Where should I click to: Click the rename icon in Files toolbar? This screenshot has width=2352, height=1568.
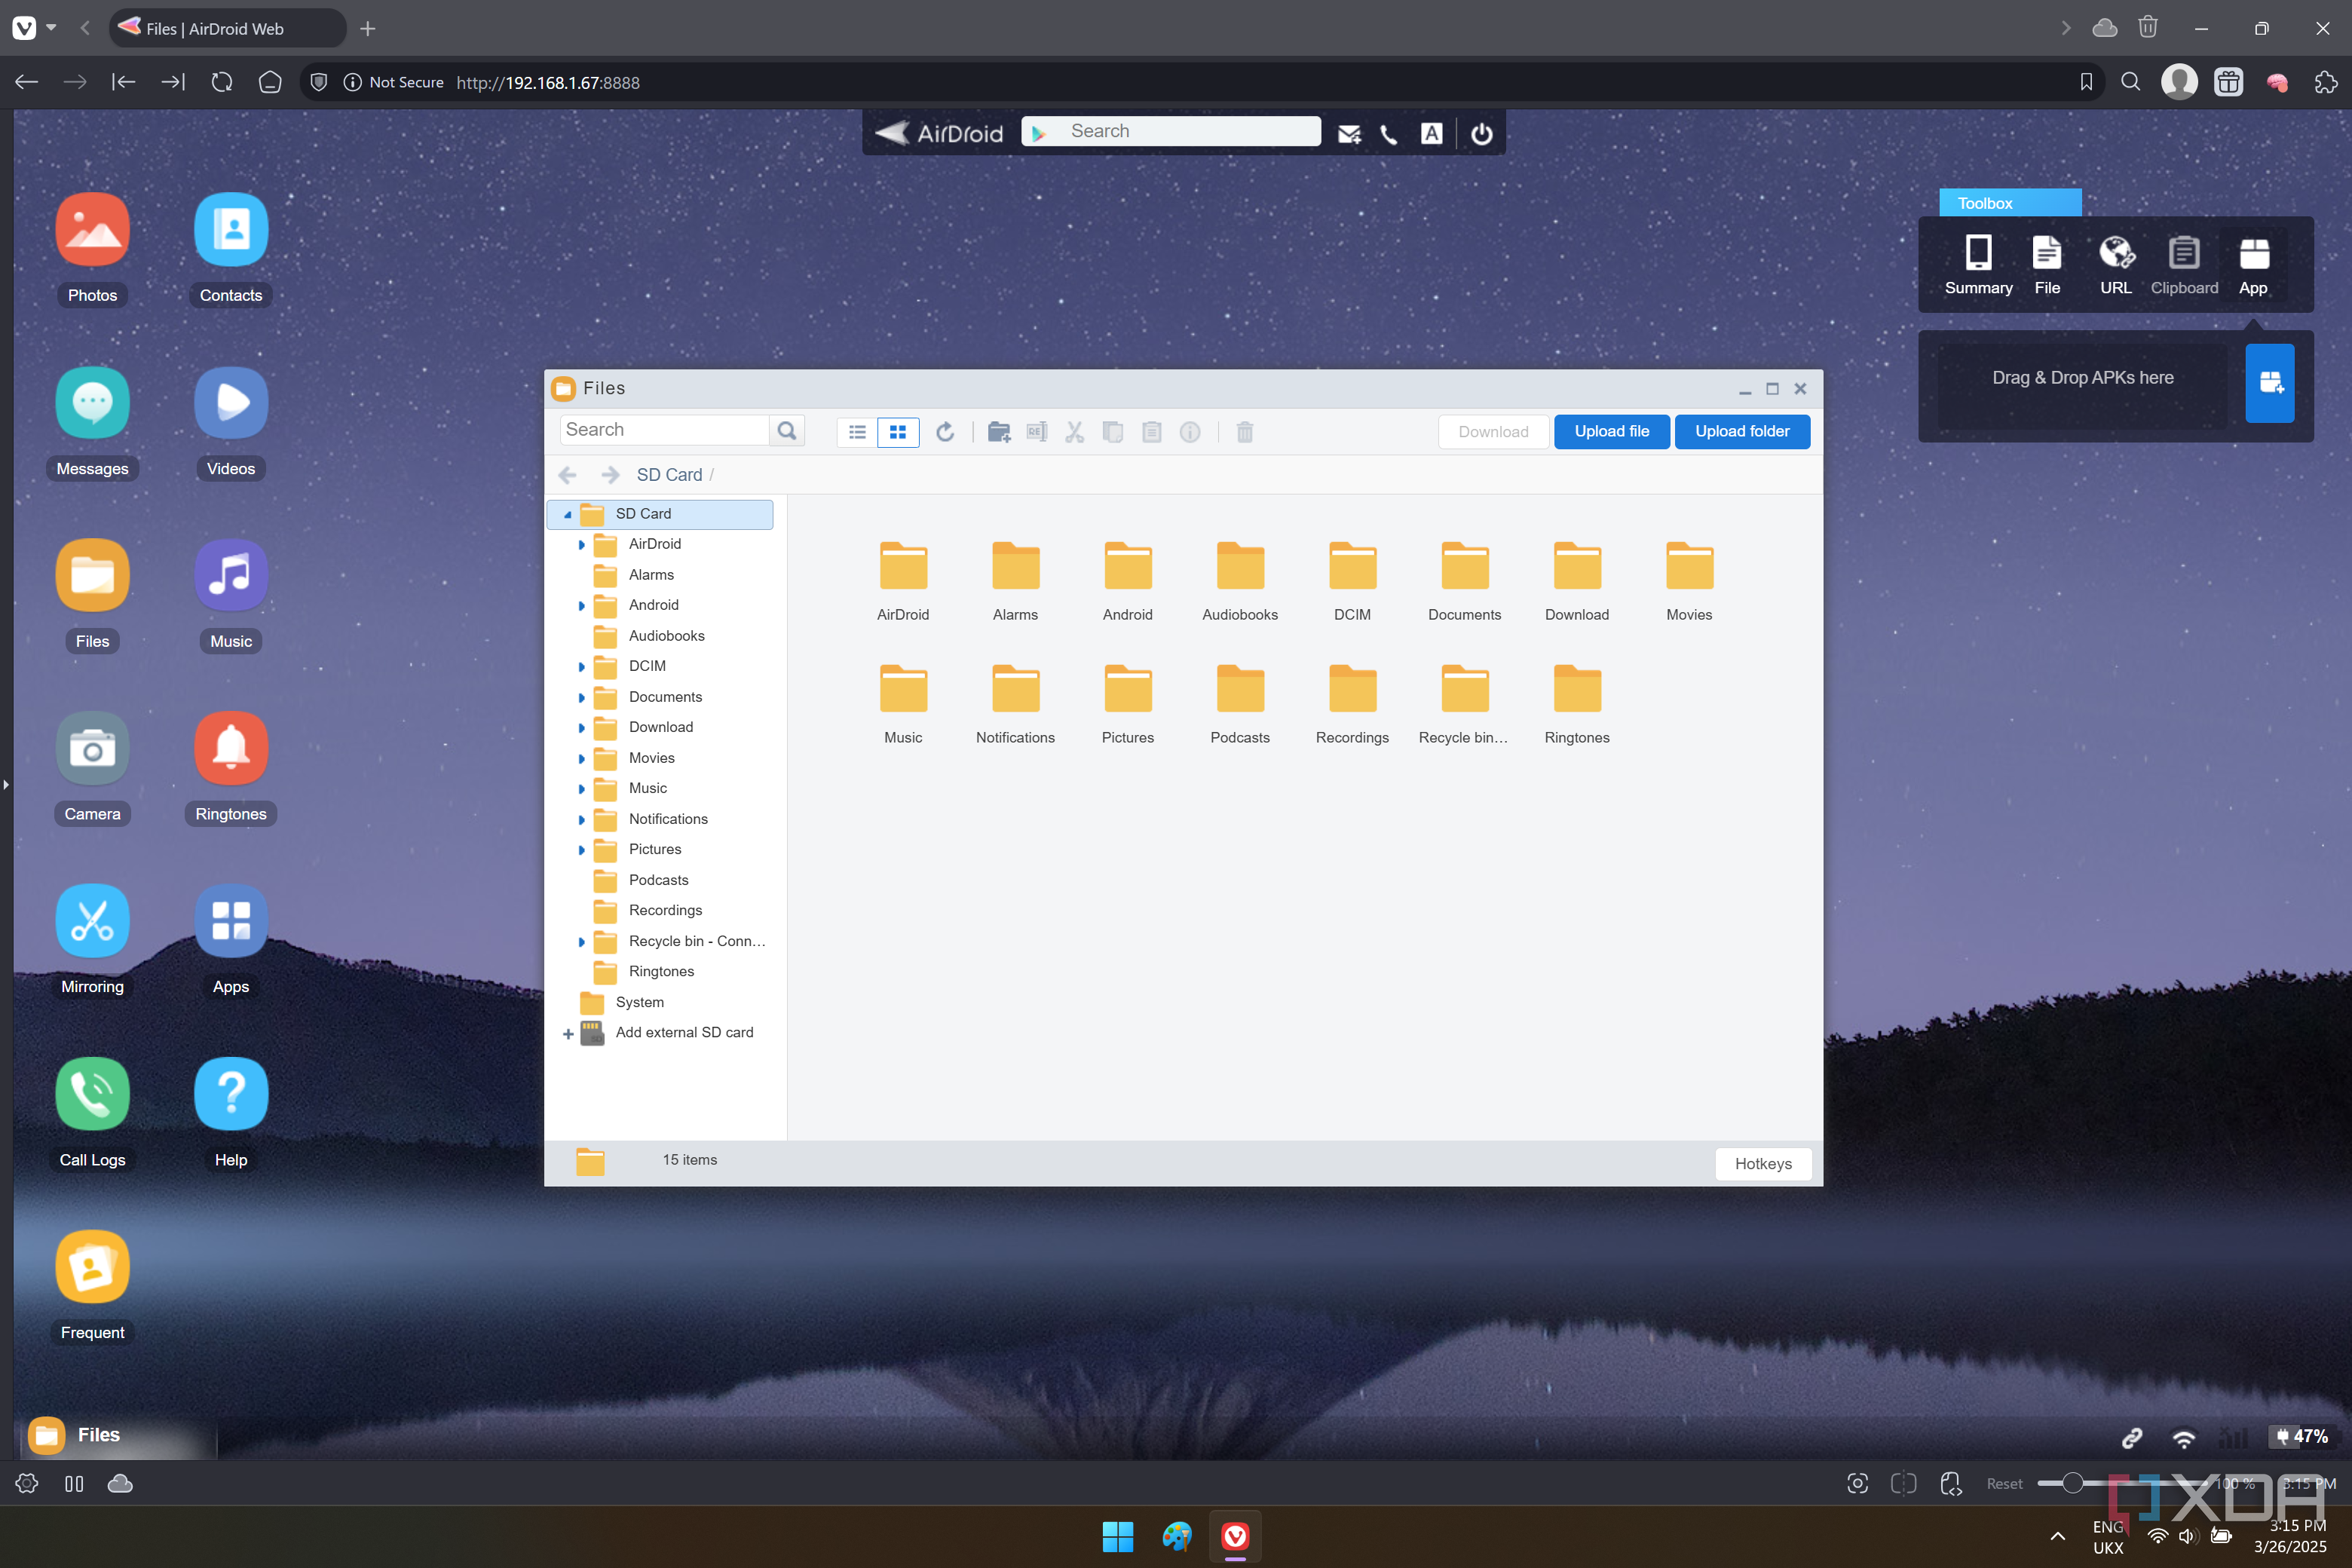(1037, 432)
